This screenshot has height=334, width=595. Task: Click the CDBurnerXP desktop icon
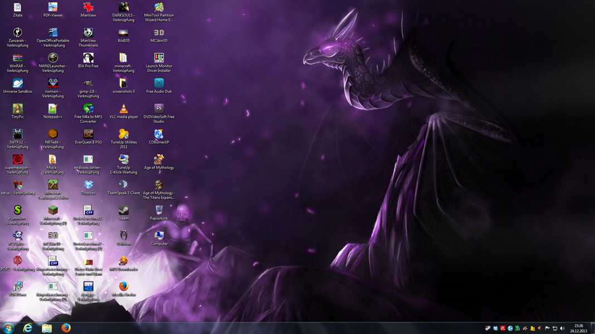point(159,134)
